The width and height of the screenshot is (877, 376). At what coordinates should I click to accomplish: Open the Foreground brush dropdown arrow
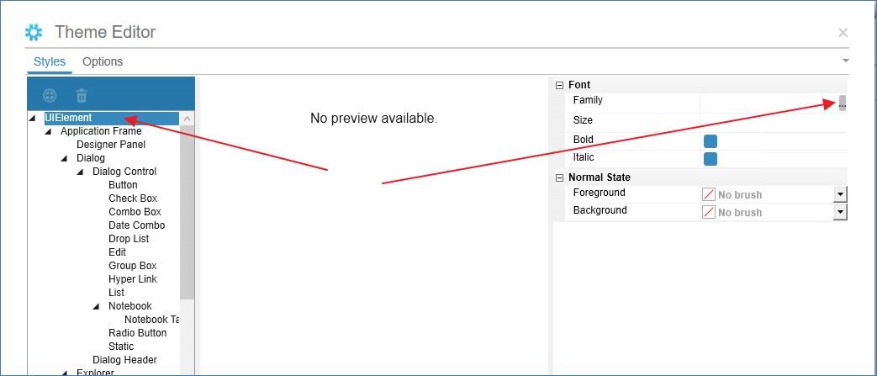point(840,194)
